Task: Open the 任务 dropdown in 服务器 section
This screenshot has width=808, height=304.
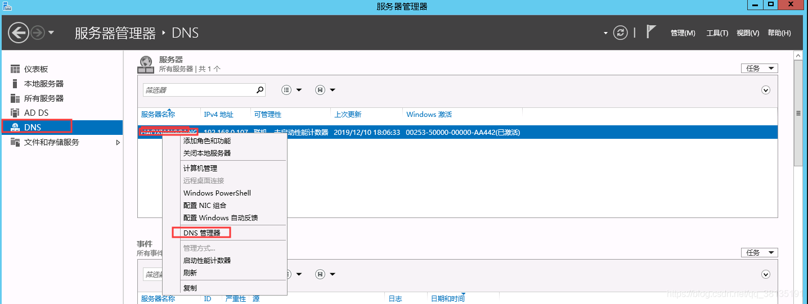Action: tap(760, 69)
